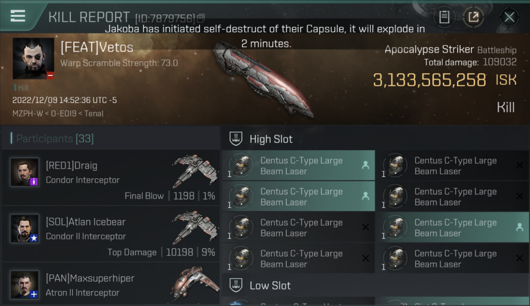The width and height of the screenshot is (530, 306).
Task: Click the clipboard report icon
Action: coord(444,17)
